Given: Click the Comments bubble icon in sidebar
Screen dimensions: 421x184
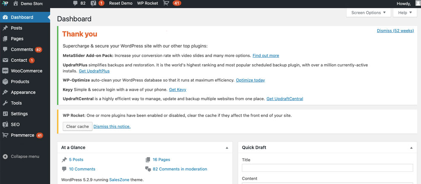Looking at the screenshot, I should [5, 50].
